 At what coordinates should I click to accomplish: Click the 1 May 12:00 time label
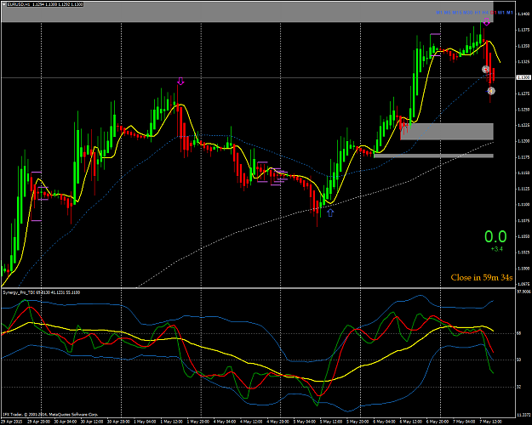click(x=172, y=422)
